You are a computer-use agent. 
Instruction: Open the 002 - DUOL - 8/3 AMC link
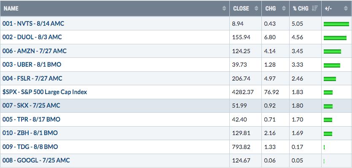[x=32, y=37]
